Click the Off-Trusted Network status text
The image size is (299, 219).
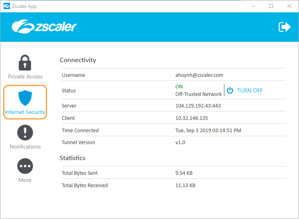pyautogui.click(x=199, y=94)
